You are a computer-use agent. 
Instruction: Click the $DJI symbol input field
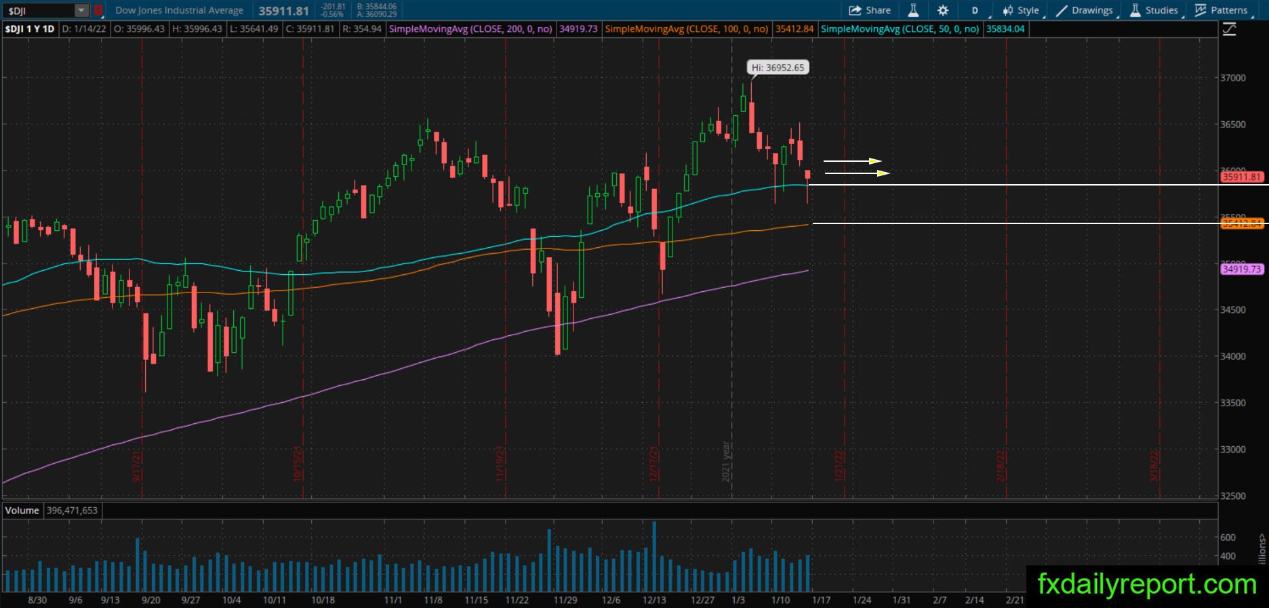tap(39, 10)
